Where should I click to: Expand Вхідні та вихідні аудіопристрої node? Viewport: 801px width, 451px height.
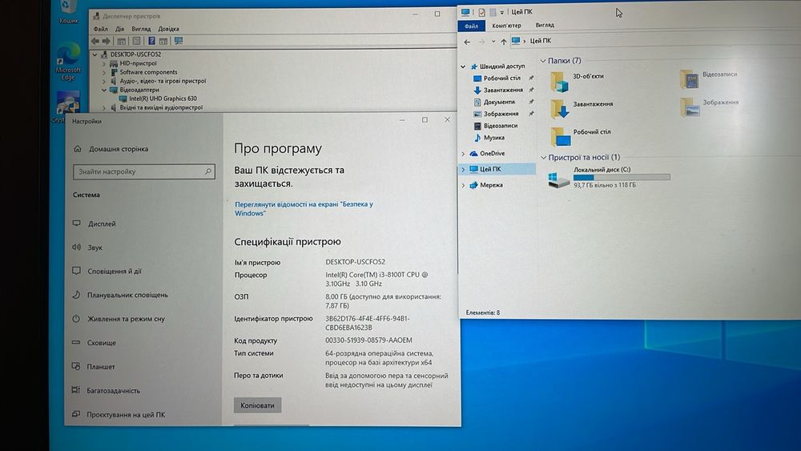coord(103,108)
